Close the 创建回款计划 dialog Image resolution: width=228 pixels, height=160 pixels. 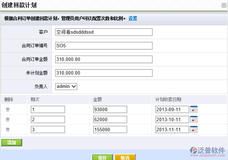pos(224,5)
